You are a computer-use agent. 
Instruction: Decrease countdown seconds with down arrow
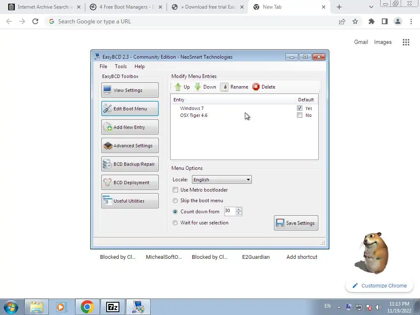pyautogui.click(x=239, y=213)
